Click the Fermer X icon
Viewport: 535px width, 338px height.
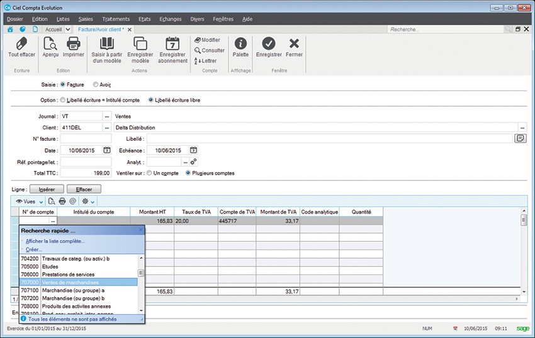coord(294,44)
